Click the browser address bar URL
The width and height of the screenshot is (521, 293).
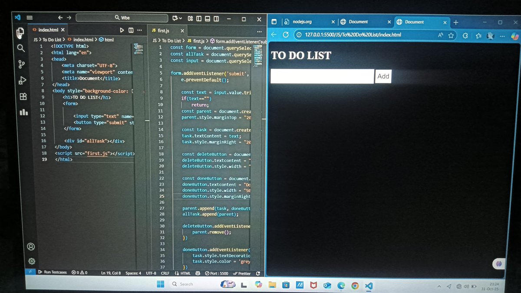pos(353,35)
